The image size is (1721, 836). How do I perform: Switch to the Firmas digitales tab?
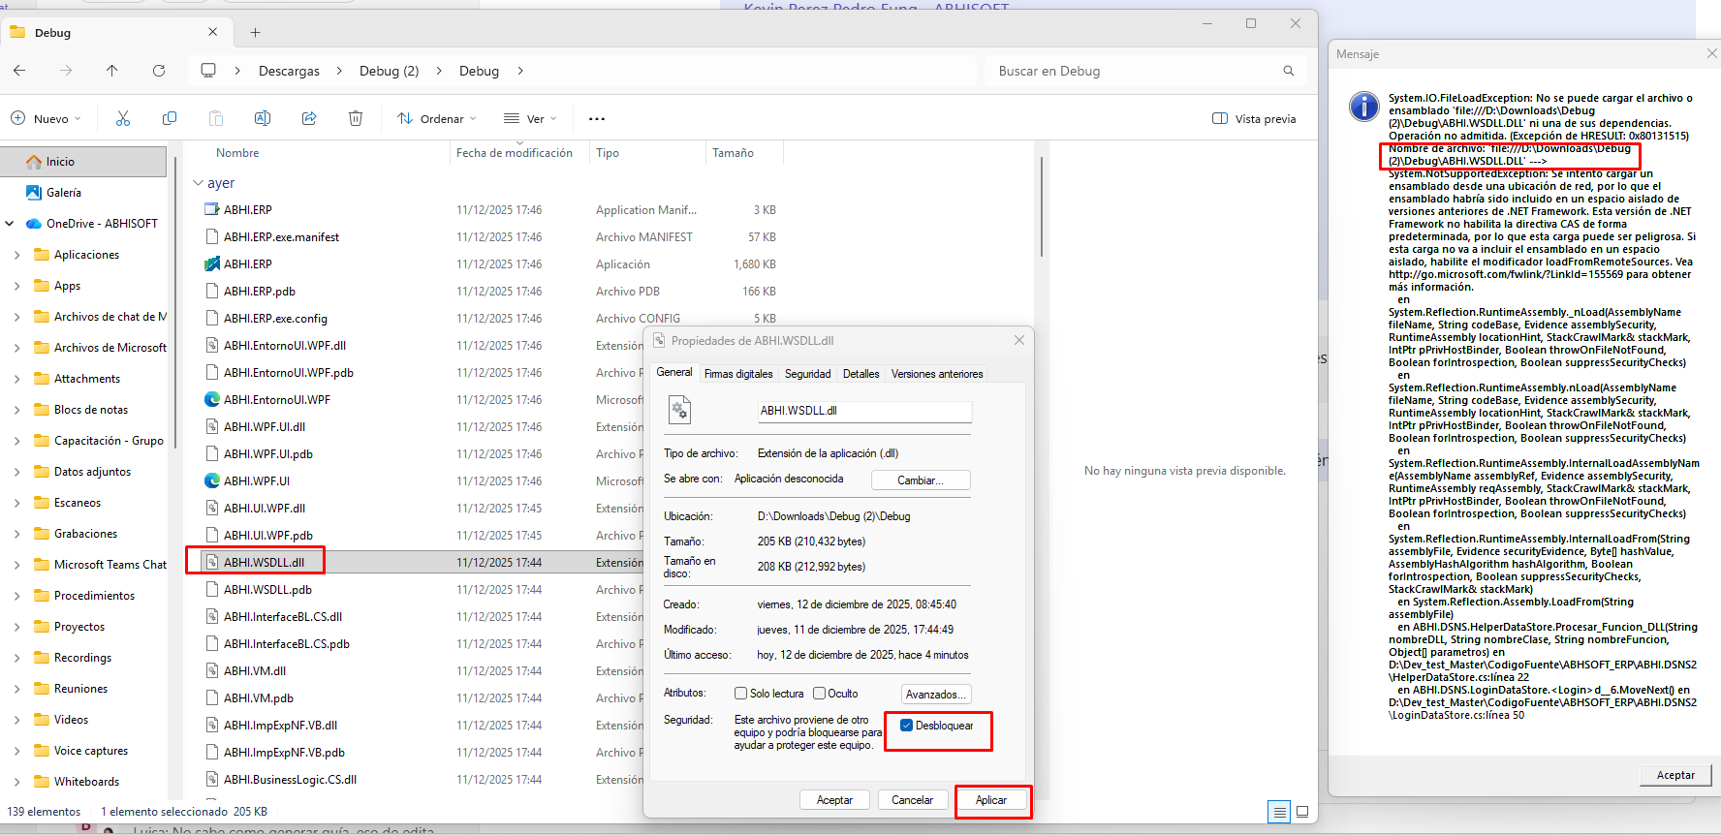738,374
